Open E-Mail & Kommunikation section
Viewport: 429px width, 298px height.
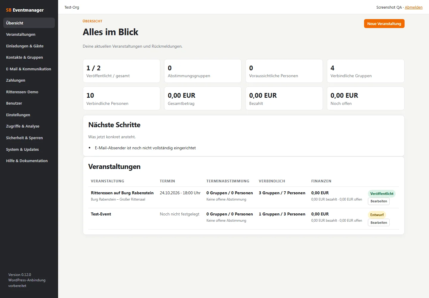tap(29, 69)
